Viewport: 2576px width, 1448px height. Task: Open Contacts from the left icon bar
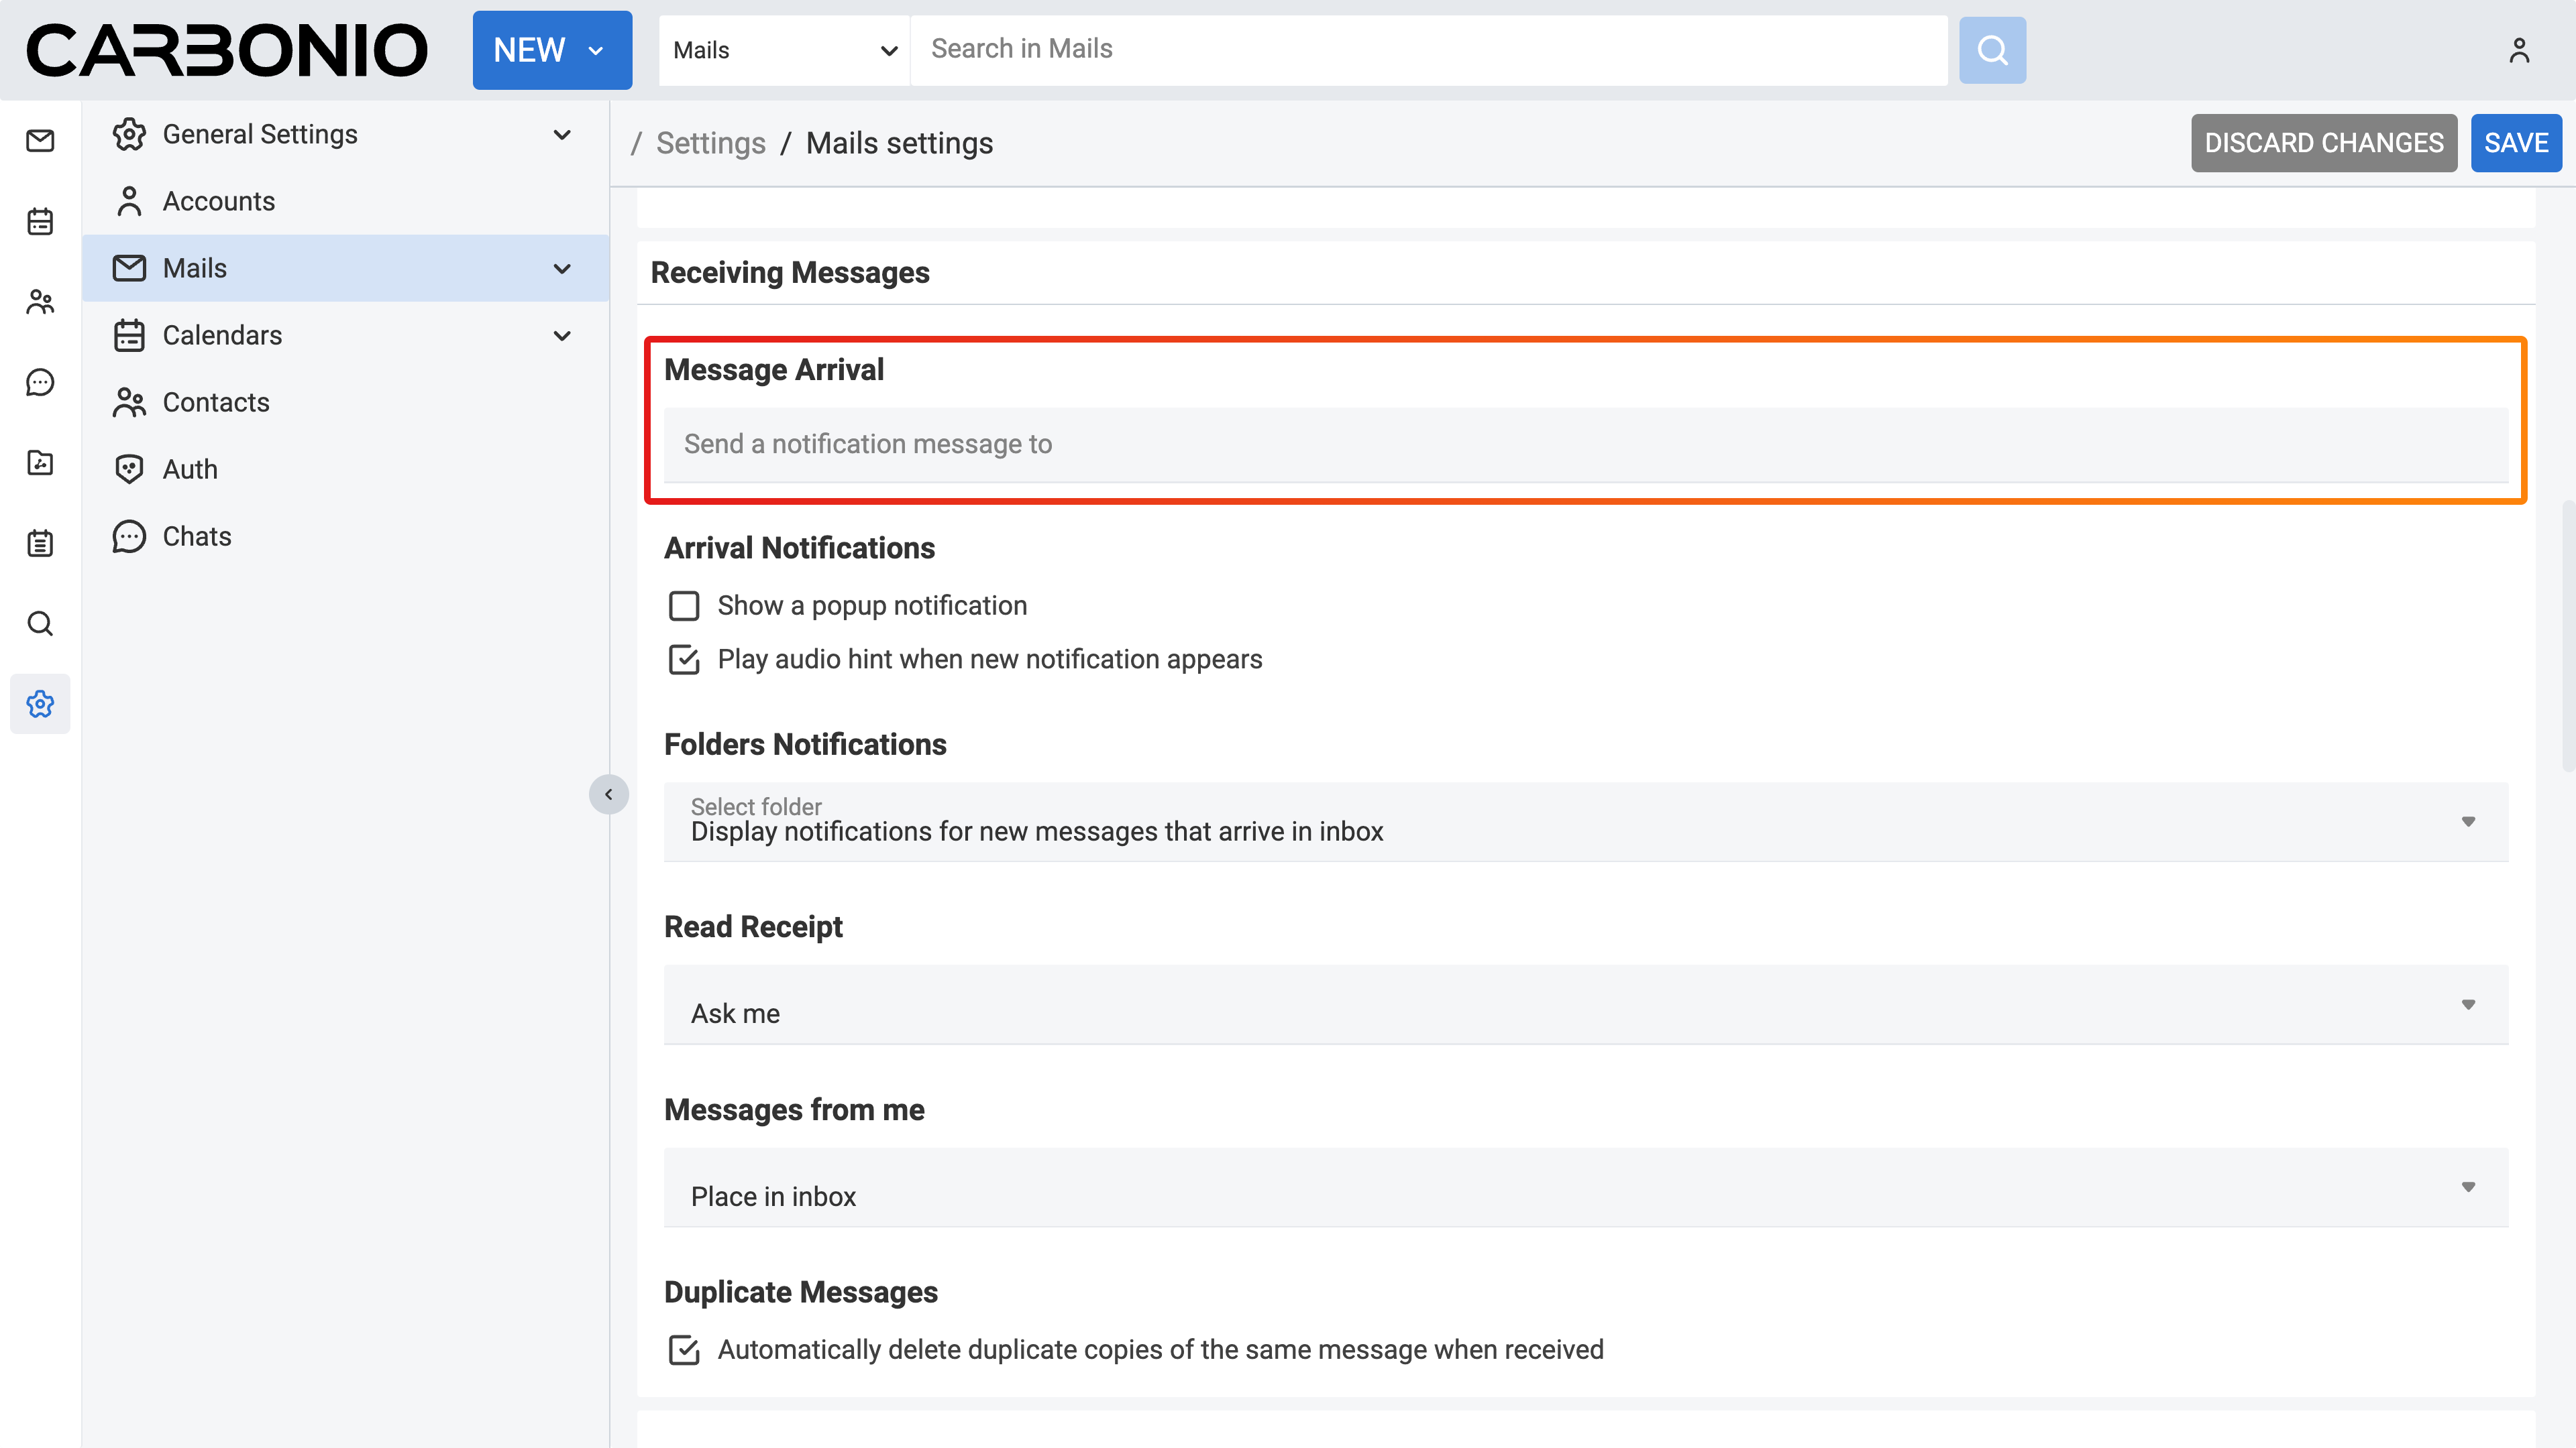point(40,302)
